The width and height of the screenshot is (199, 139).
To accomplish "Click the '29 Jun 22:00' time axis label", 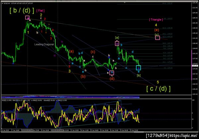I will [134, 130].
